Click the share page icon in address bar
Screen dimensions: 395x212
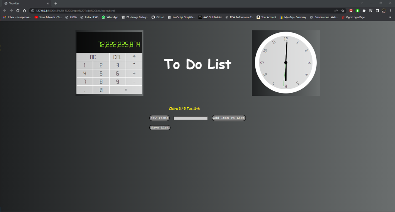[336, 11]
